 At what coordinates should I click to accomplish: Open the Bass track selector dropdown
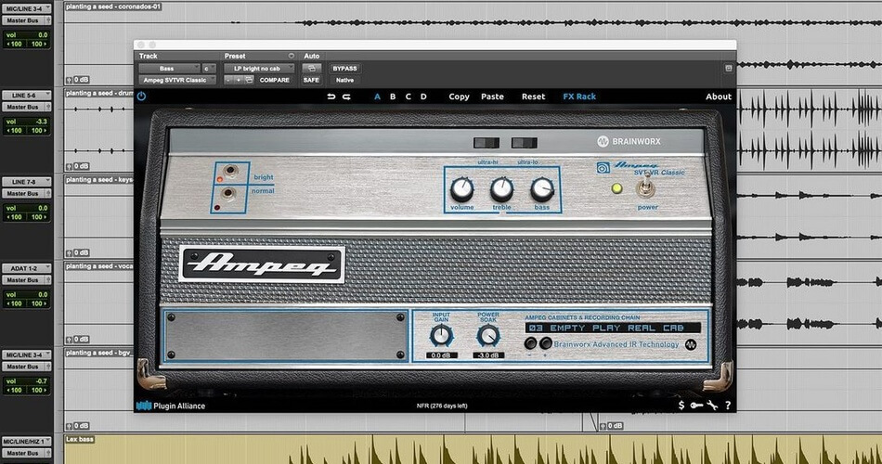169,69
